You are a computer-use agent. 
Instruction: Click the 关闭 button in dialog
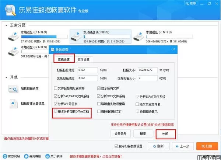[165, 134]
